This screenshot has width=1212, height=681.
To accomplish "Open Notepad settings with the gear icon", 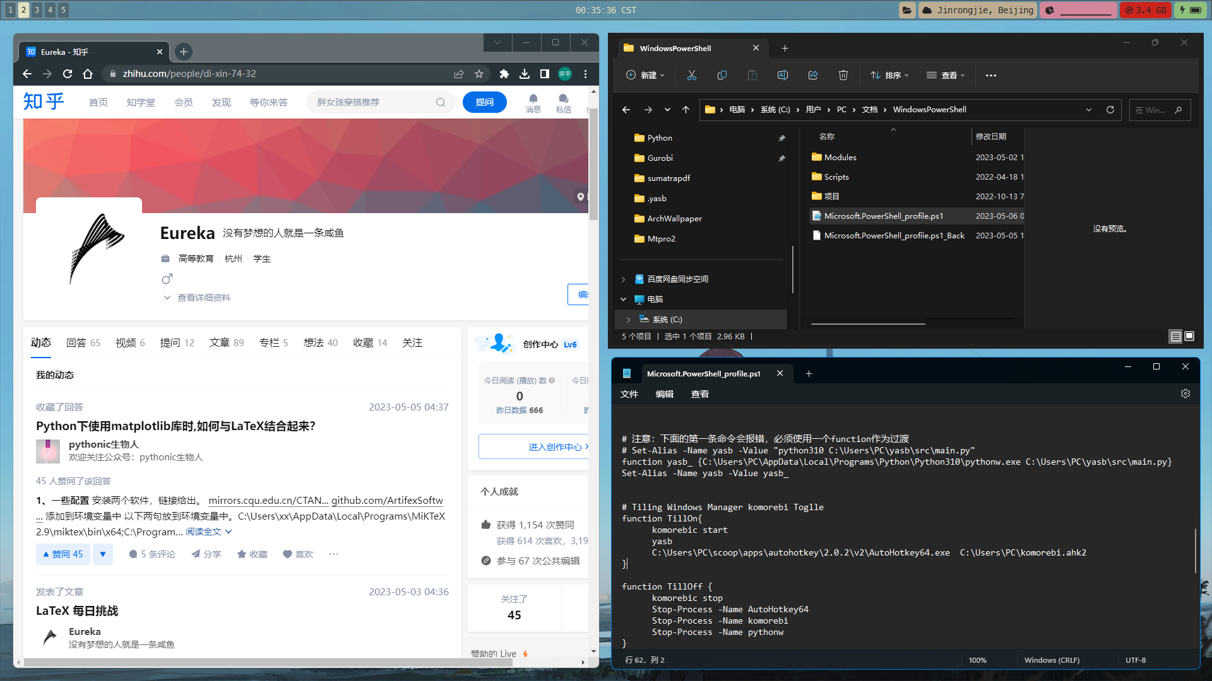I will pyautogui.click(x=1185, y=393).
